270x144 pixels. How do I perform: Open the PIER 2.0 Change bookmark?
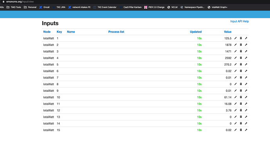pyautogui.click(x=154, y=7)
